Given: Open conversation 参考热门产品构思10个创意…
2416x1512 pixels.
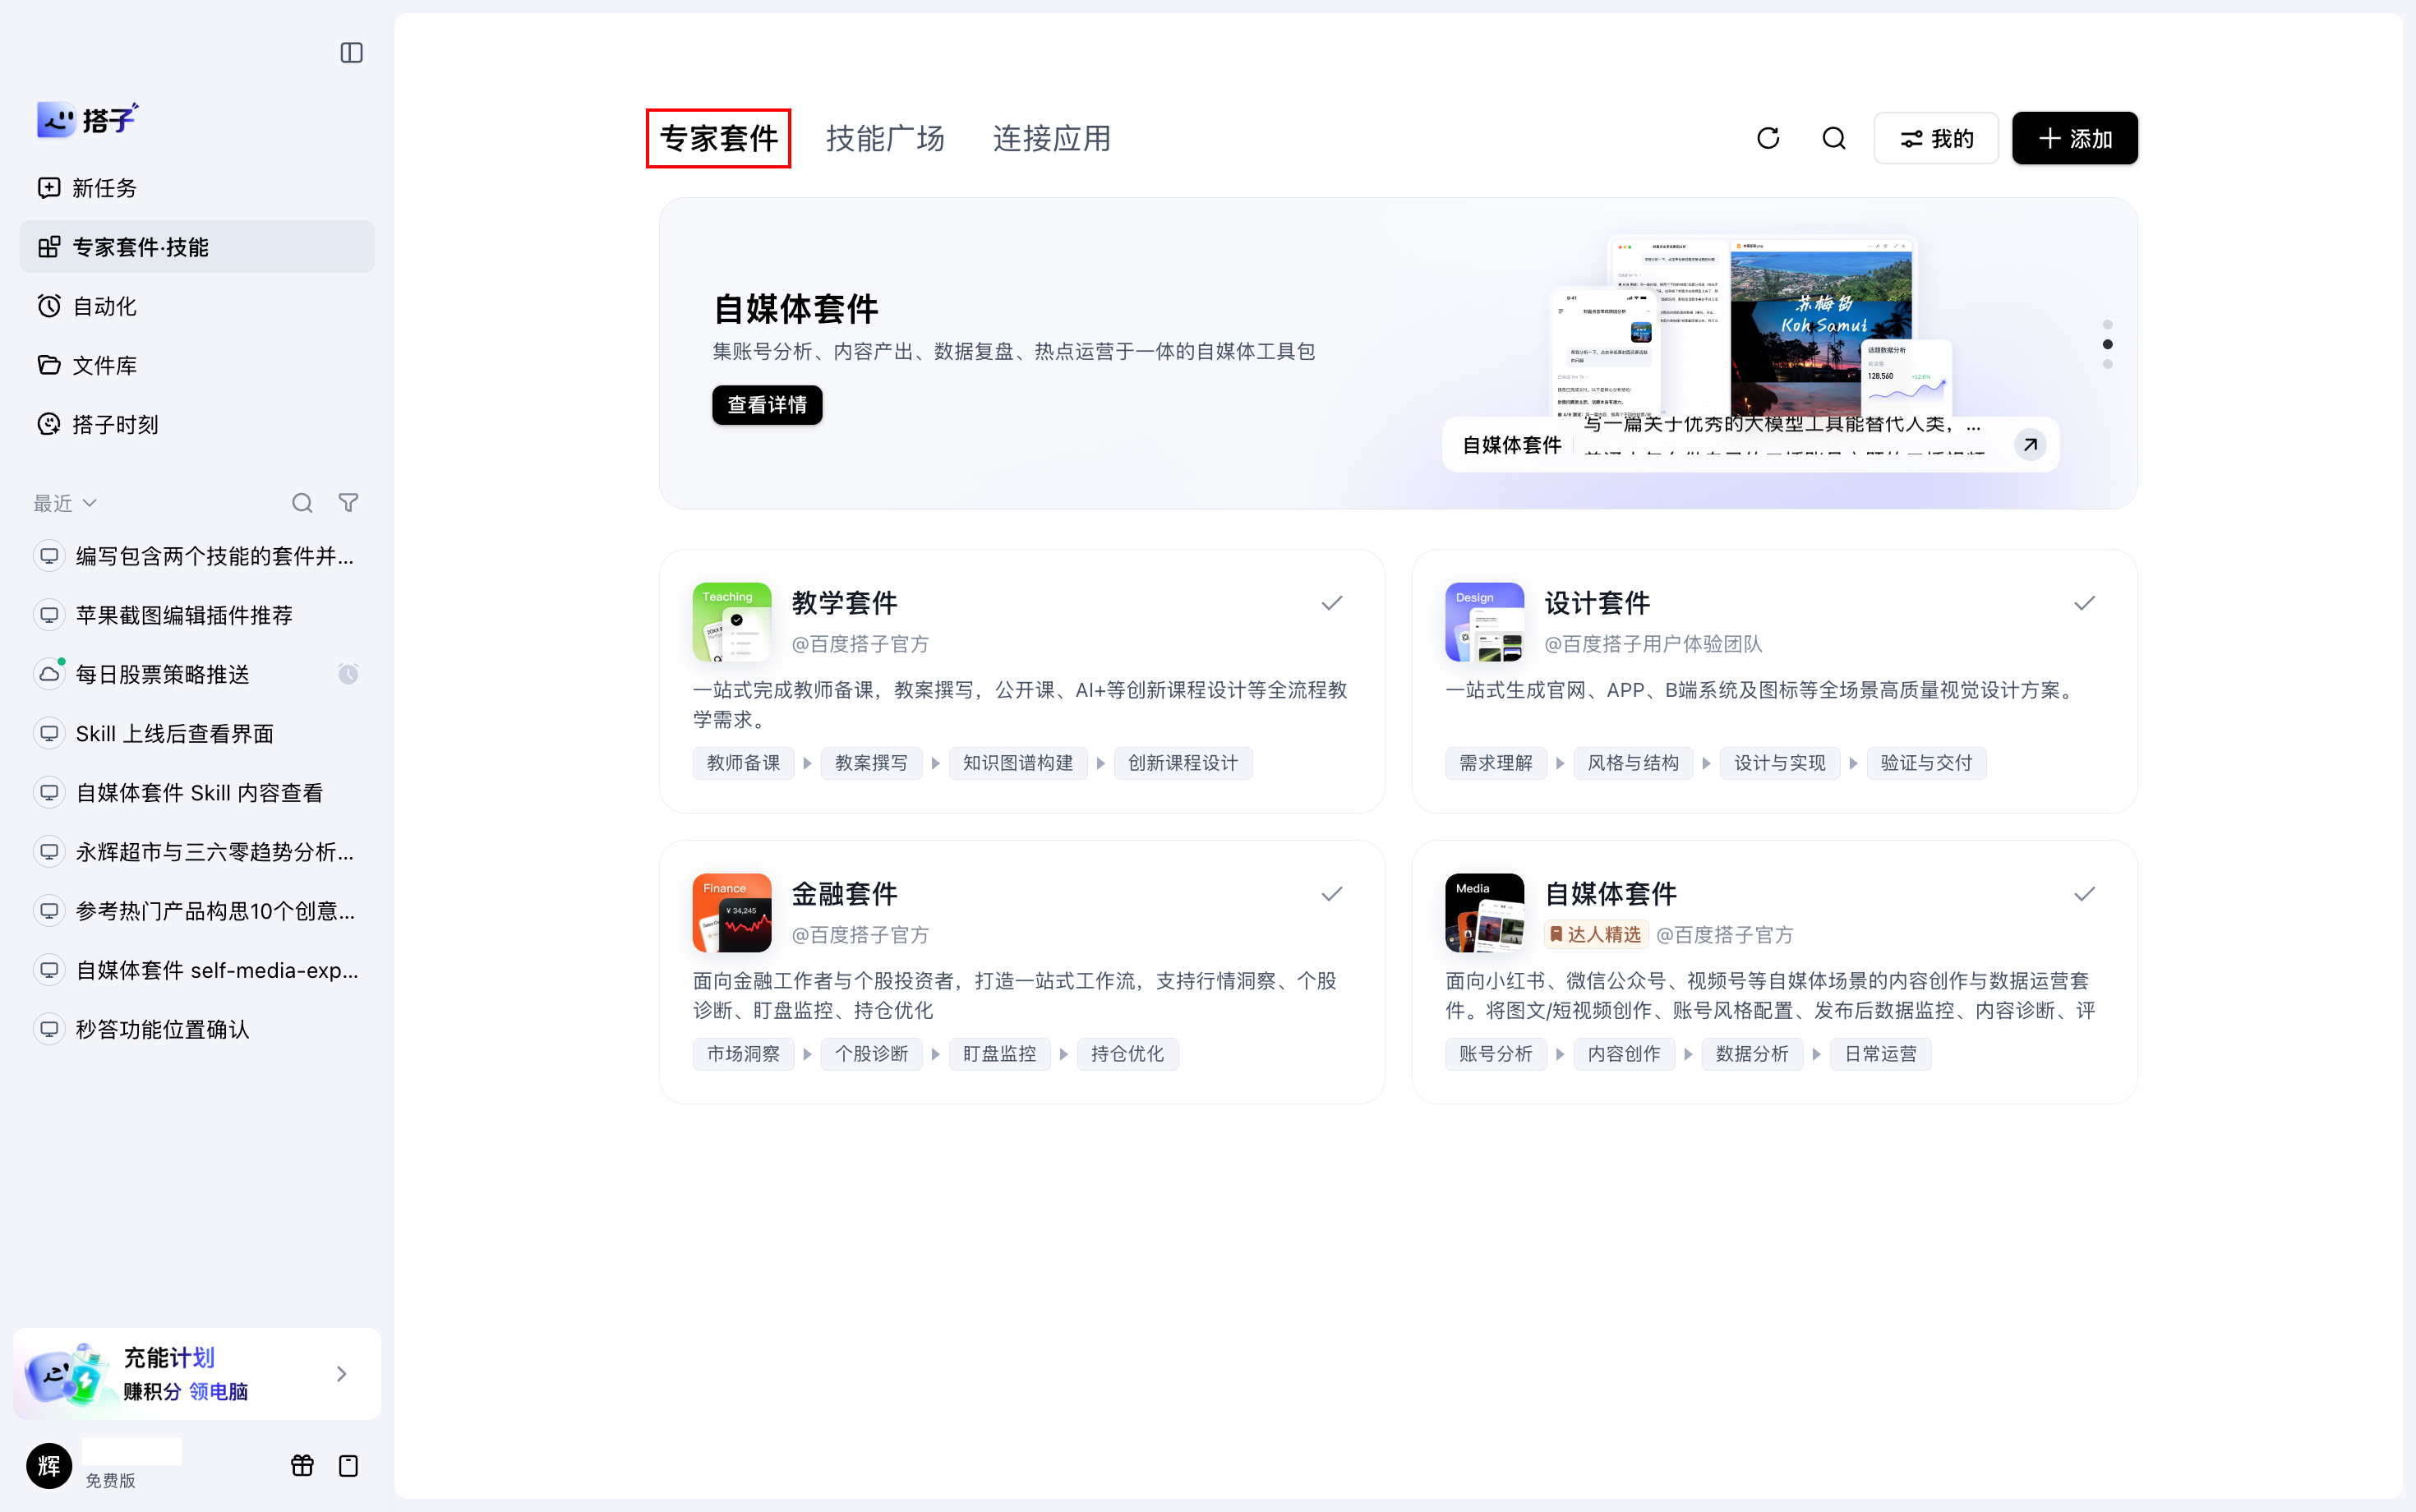Looking at the screenshot, I should [x=197, y=911].
